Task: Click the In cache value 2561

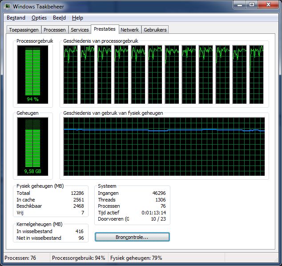Action: pyautogui.click(x=79, y=200)
